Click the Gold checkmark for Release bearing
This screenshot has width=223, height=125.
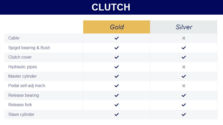[116, 95]
